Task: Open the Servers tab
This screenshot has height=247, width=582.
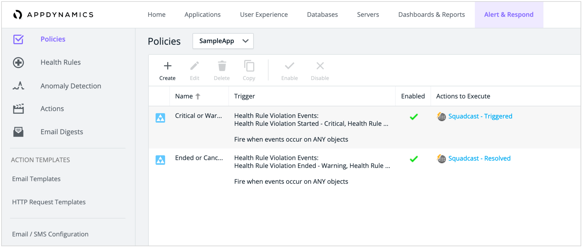Action: click(368, 15)
